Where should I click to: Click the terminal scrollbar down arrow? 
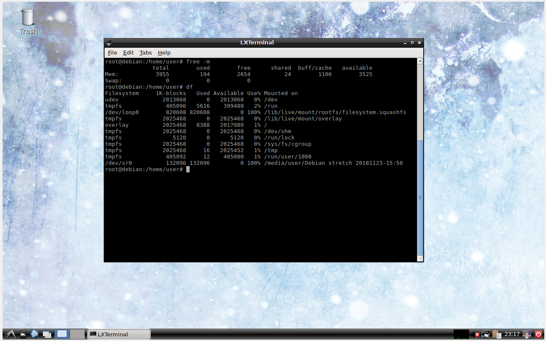420,258
